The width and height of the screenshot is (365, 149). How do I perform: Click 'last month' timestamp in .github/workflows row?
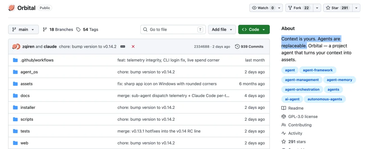255,60
